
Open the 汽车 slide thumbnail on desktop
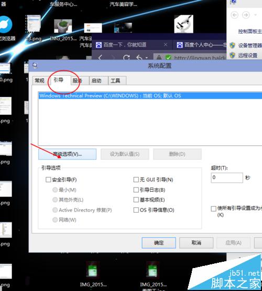93,28
